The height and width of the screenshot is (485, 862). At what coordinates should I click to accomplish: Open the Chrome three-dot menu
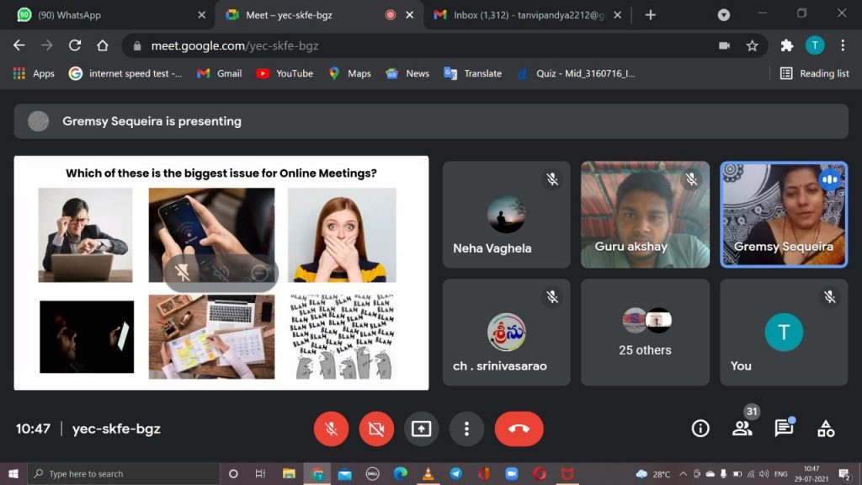pos(843,45)
